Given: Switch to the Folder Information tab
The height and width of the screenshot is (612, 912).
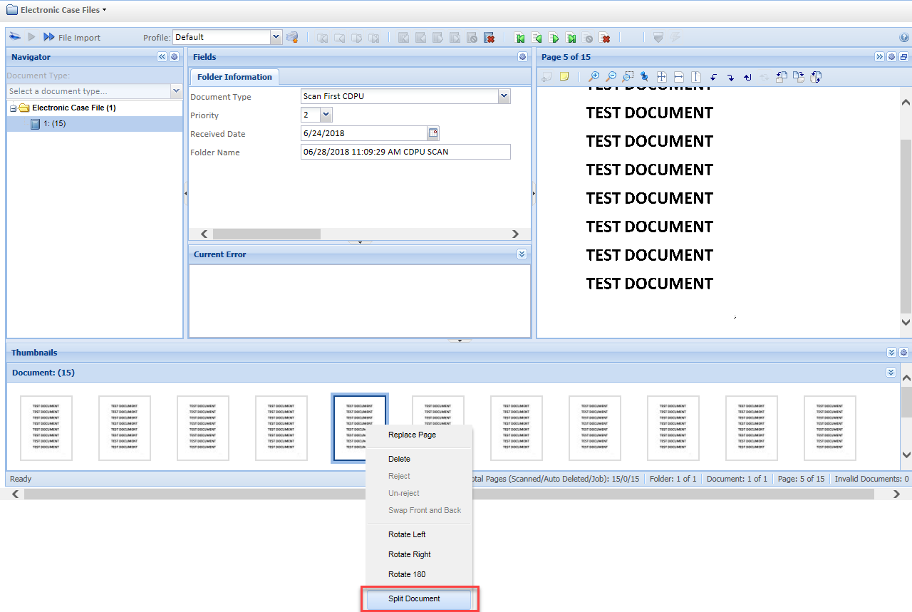Looking at the screenshot, I should [x=234, y=77].
